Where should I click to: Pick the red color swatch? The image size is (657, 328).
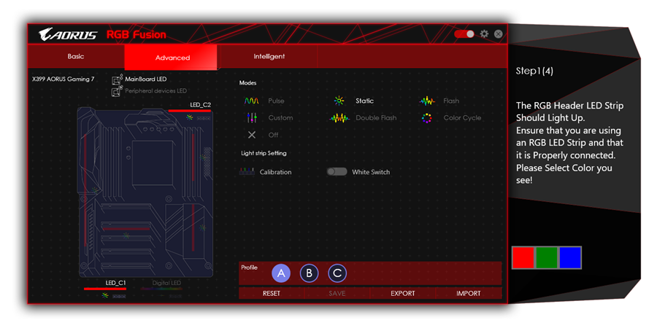coord(523,257)
